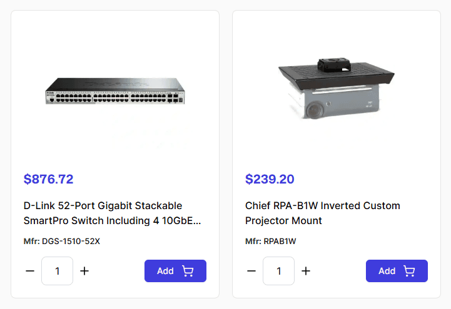Select the RPAB1W part number

tap(280, 241)
